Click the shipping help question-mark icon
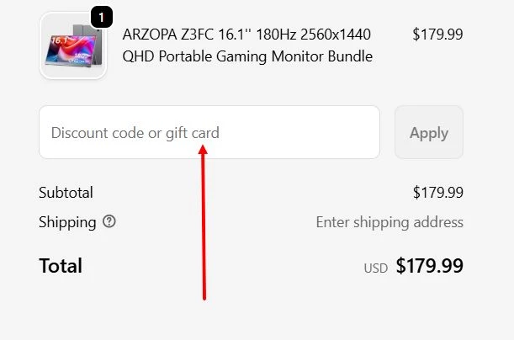Screen dimensions: 514x340 coord(109,222)
